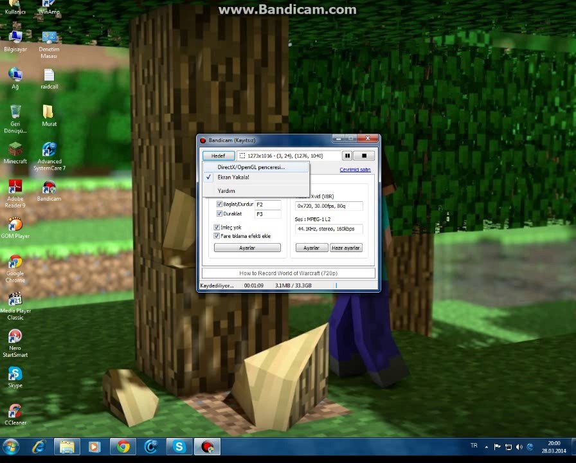The image size is (576, 463).
Task: Toggle the İmleç yok checkbox
Action: click(x=217, y=227)
